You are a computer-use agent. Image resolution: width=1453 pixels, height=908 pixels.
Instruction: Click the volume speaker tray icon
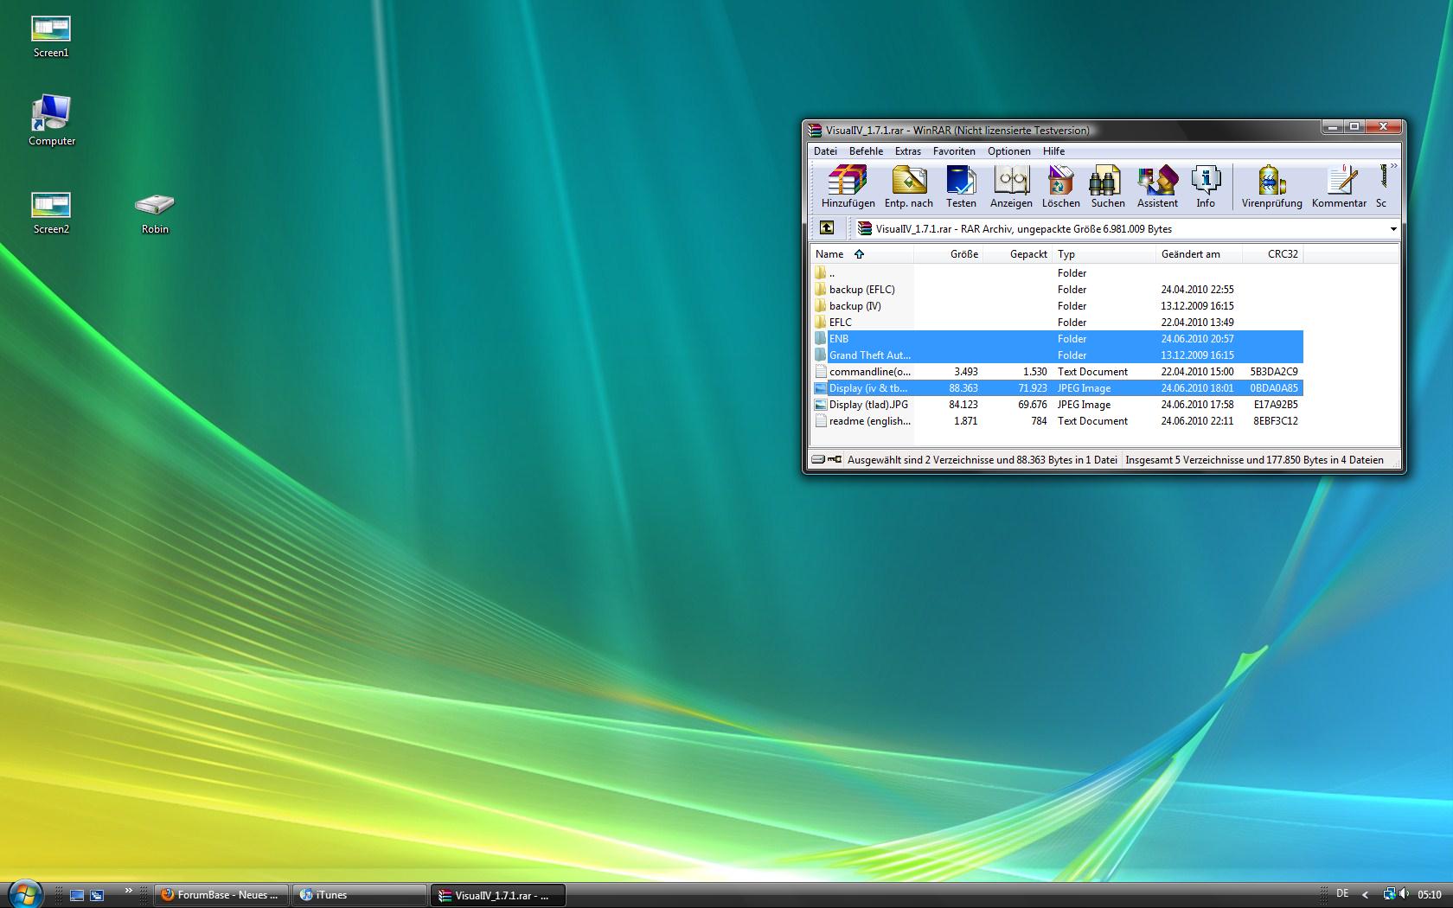click(1404, 894)
